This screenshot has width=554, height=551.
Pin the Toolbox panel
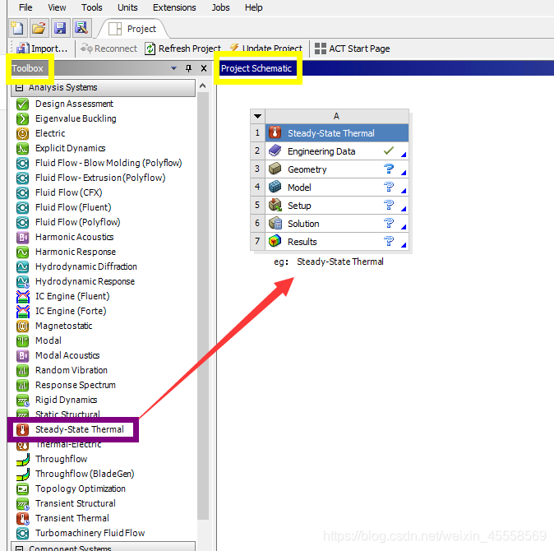tap(189, 68)
